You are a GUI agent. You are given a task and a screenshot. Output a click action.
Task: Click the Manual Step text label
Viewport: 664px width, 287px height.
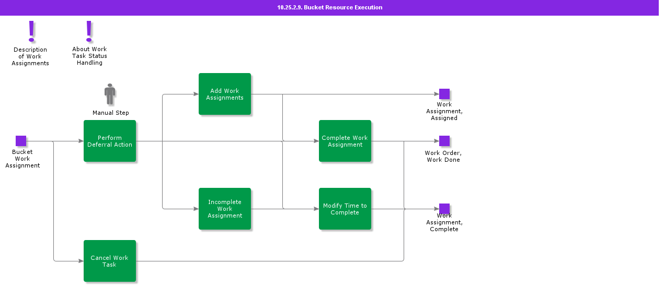111,113
